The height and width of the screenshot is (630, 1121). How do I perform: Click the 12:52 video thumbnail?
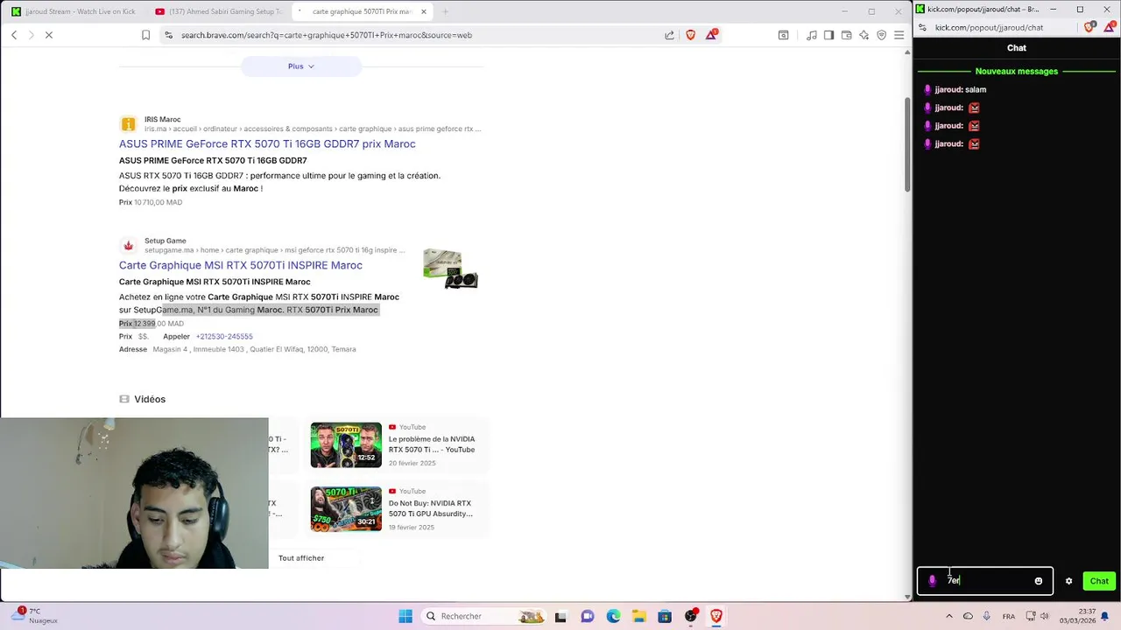tap(346, 444)
